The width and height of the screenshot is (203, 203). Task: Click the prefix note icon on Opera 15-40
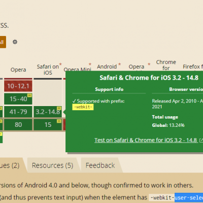coord(29,95)
